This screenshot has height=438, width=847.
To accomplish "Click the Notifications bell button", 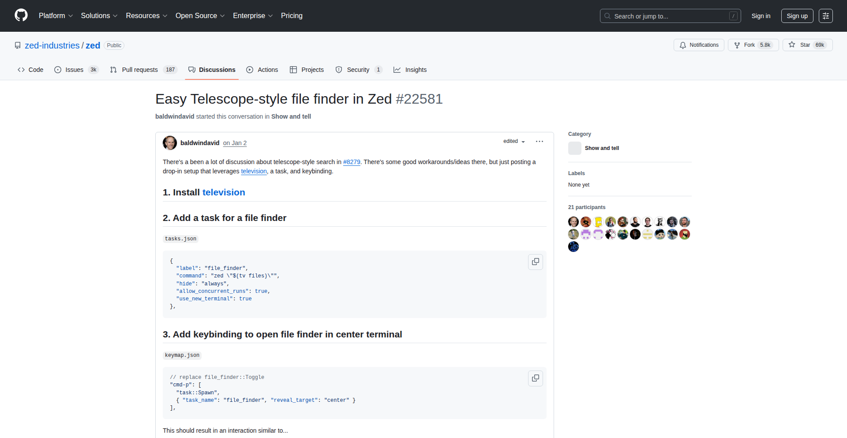I will point(698,45).
